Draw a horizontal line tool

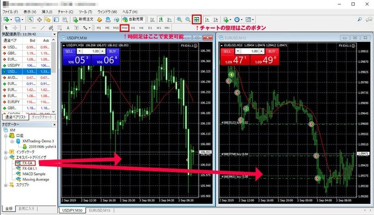click(34, 28)
